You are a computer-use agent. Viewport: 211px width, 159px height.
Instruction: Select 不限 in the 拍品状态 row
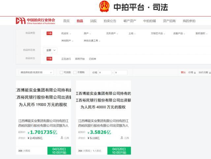pyautogui.click(x=49, y=59)
